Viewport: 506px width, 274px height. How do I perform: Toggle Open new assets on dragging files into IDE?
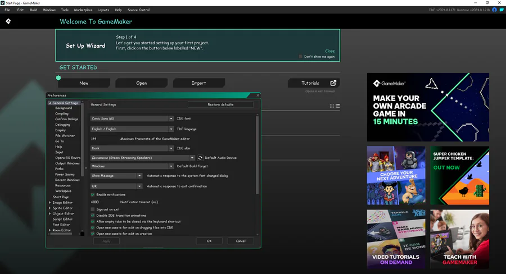point(93,227)
